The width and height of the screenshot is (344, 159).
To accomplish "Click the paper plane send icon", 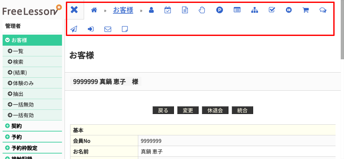I will (74, 29).
